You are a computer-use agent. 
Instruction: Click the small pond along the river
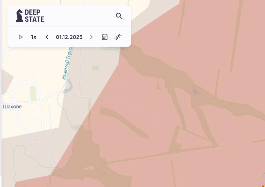pos(68,86)
